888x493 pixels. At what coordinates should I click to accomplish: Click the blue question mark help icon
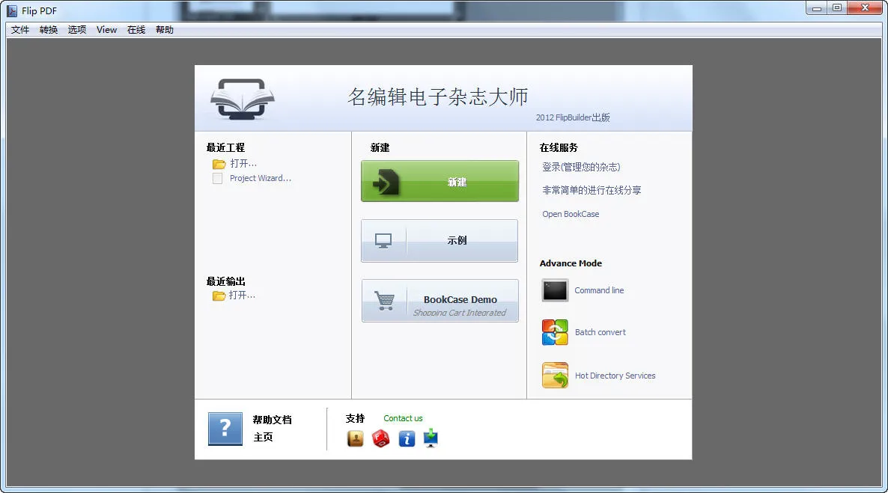[225, 429]
